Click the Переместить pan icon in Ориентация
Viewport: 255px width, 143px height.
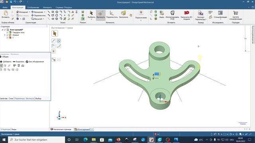[x=32, y=15]
